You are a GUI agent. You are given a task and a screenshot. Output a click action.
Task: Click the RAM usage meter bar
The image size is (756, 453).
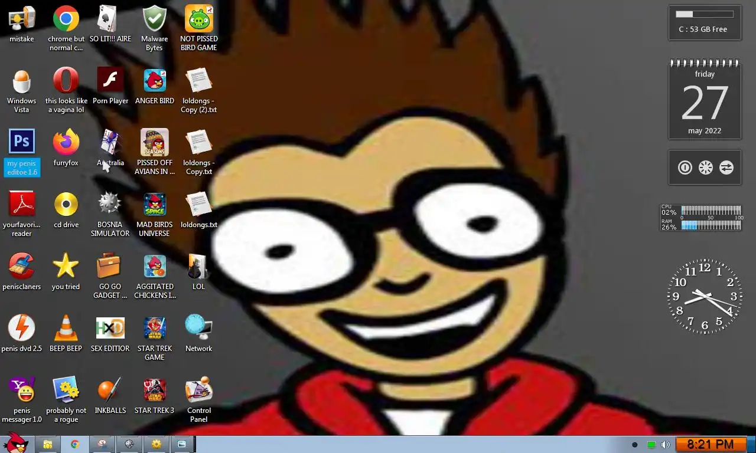pyautogui.click(x=711, y=225)
